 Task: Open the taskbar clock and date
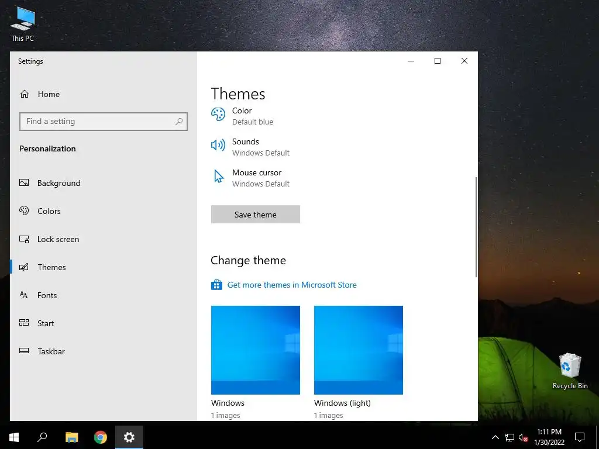(549, 437)
